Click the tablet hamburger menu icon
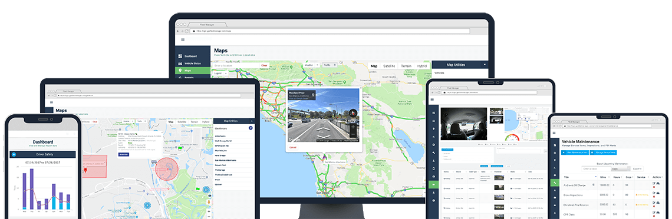 pos(51,102)
